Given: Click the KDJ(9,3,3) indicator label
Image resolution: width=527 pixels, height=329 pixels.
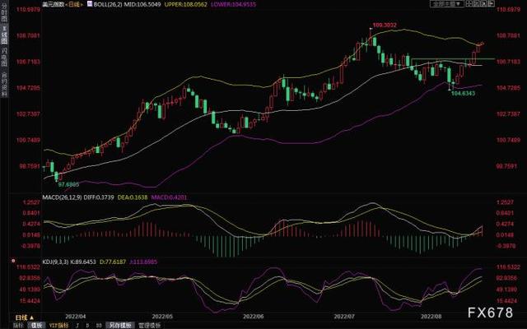Looking at the screenshot, I should (56, 262).
